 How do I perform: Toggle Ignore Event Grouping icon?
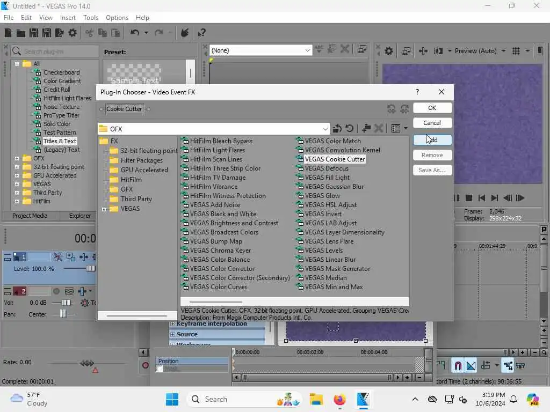(x=520, y=366)
